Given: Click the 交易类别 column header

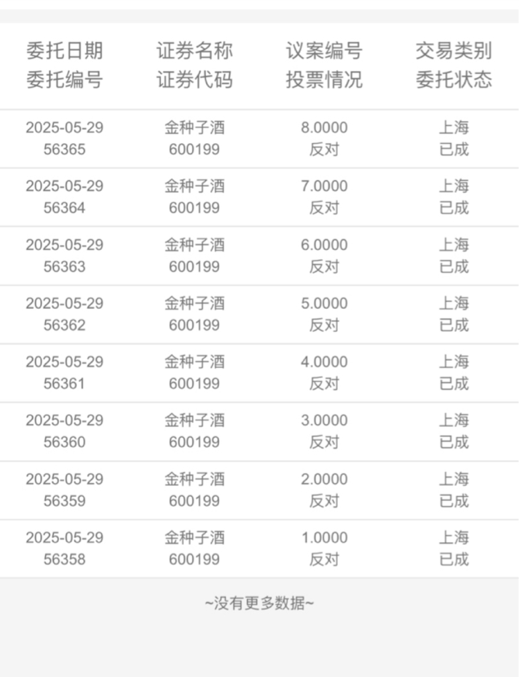Looking at the screenshot, I should 454,51.
